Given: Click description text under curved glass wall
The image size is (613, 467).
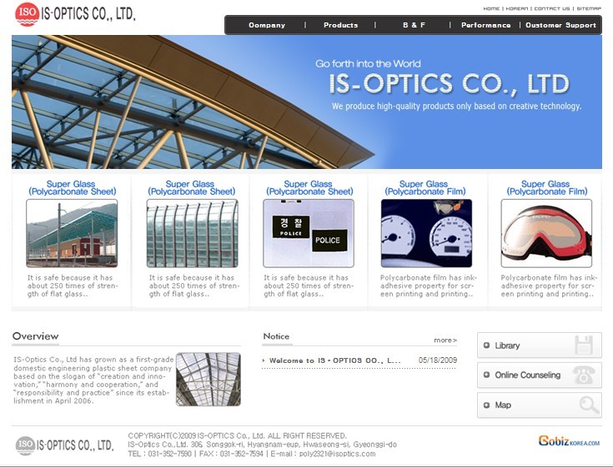Looking at the screenshot, I should pos(193,286).
